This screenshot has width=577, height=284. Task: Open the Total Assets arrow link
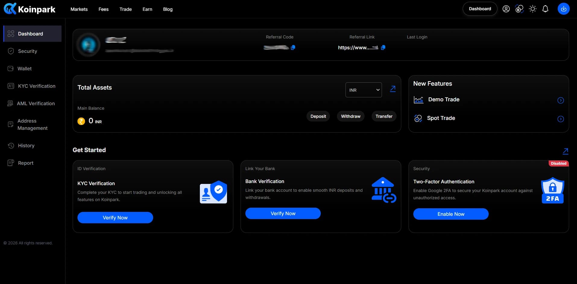[393, 89]
